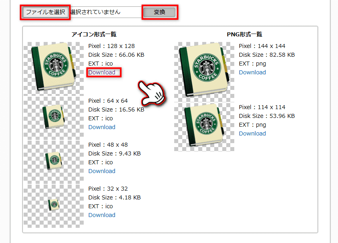338x243 pixels.
Task: Select the 114 x 114 PNG preview
Action: [x=204, y=127]
